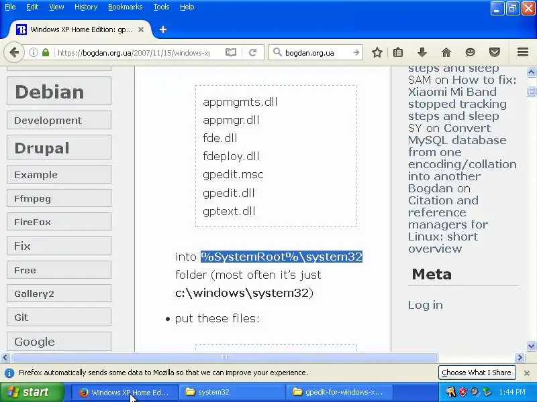Image resolution: width=537 pixels, height=402 pixels.
Task: Submit search with the arrow icon
Action: 356,53
